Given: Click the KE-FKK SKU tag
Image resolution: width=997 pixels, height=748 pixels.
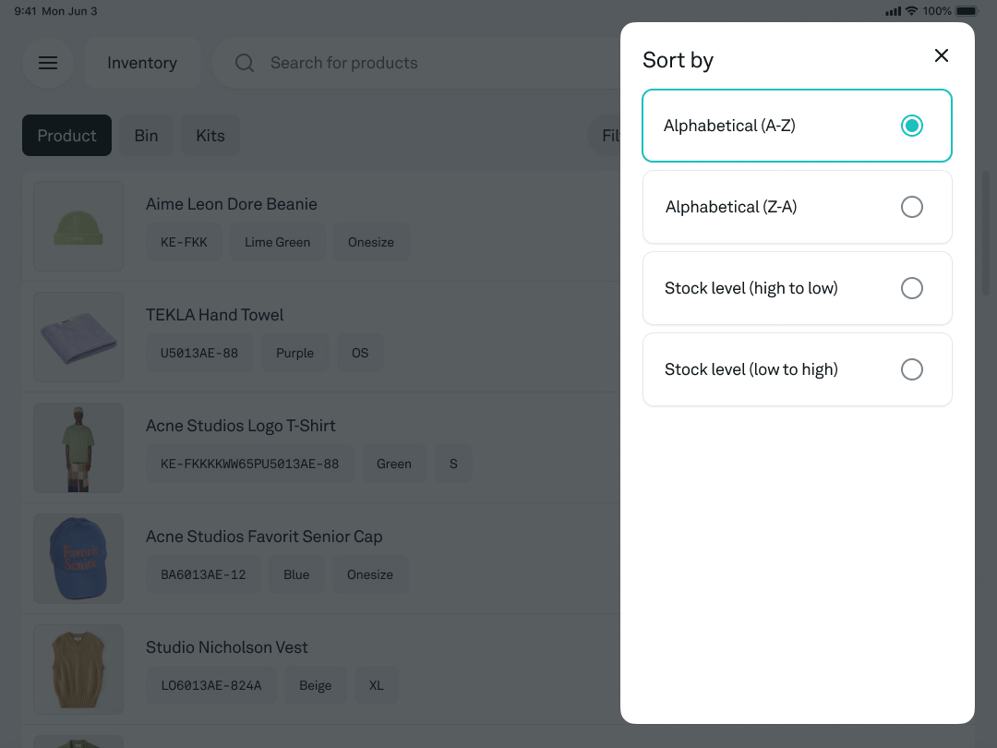Looking at the screenshot, I should pos(184,242).
